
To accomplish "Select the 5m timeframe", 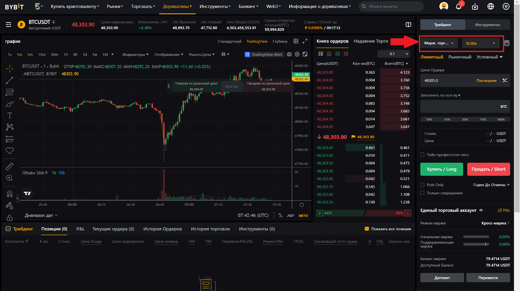I will coord(30,55).
